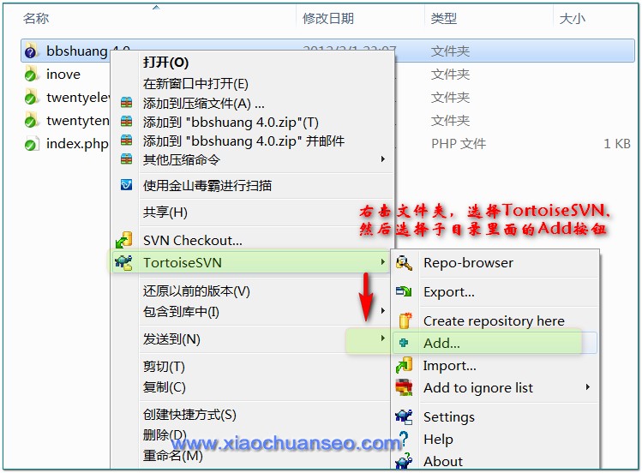Select the index.php file name
The height and width of the screenshot is (473, 642).
77,144
